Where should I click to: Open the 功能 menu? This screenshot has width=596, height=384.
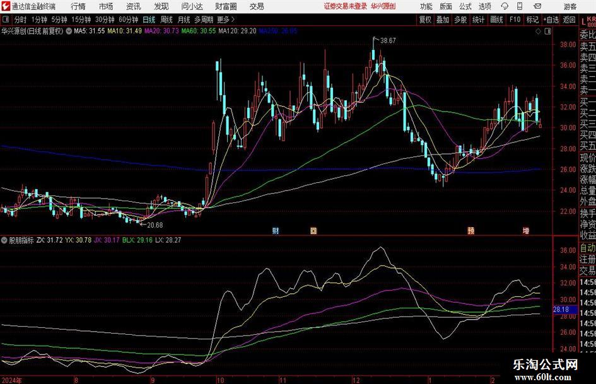426,6
